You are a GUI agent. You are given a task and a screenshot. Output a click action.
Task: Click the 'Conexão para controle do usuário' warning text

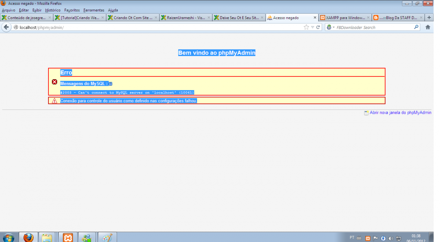click(x=129, y=101)
